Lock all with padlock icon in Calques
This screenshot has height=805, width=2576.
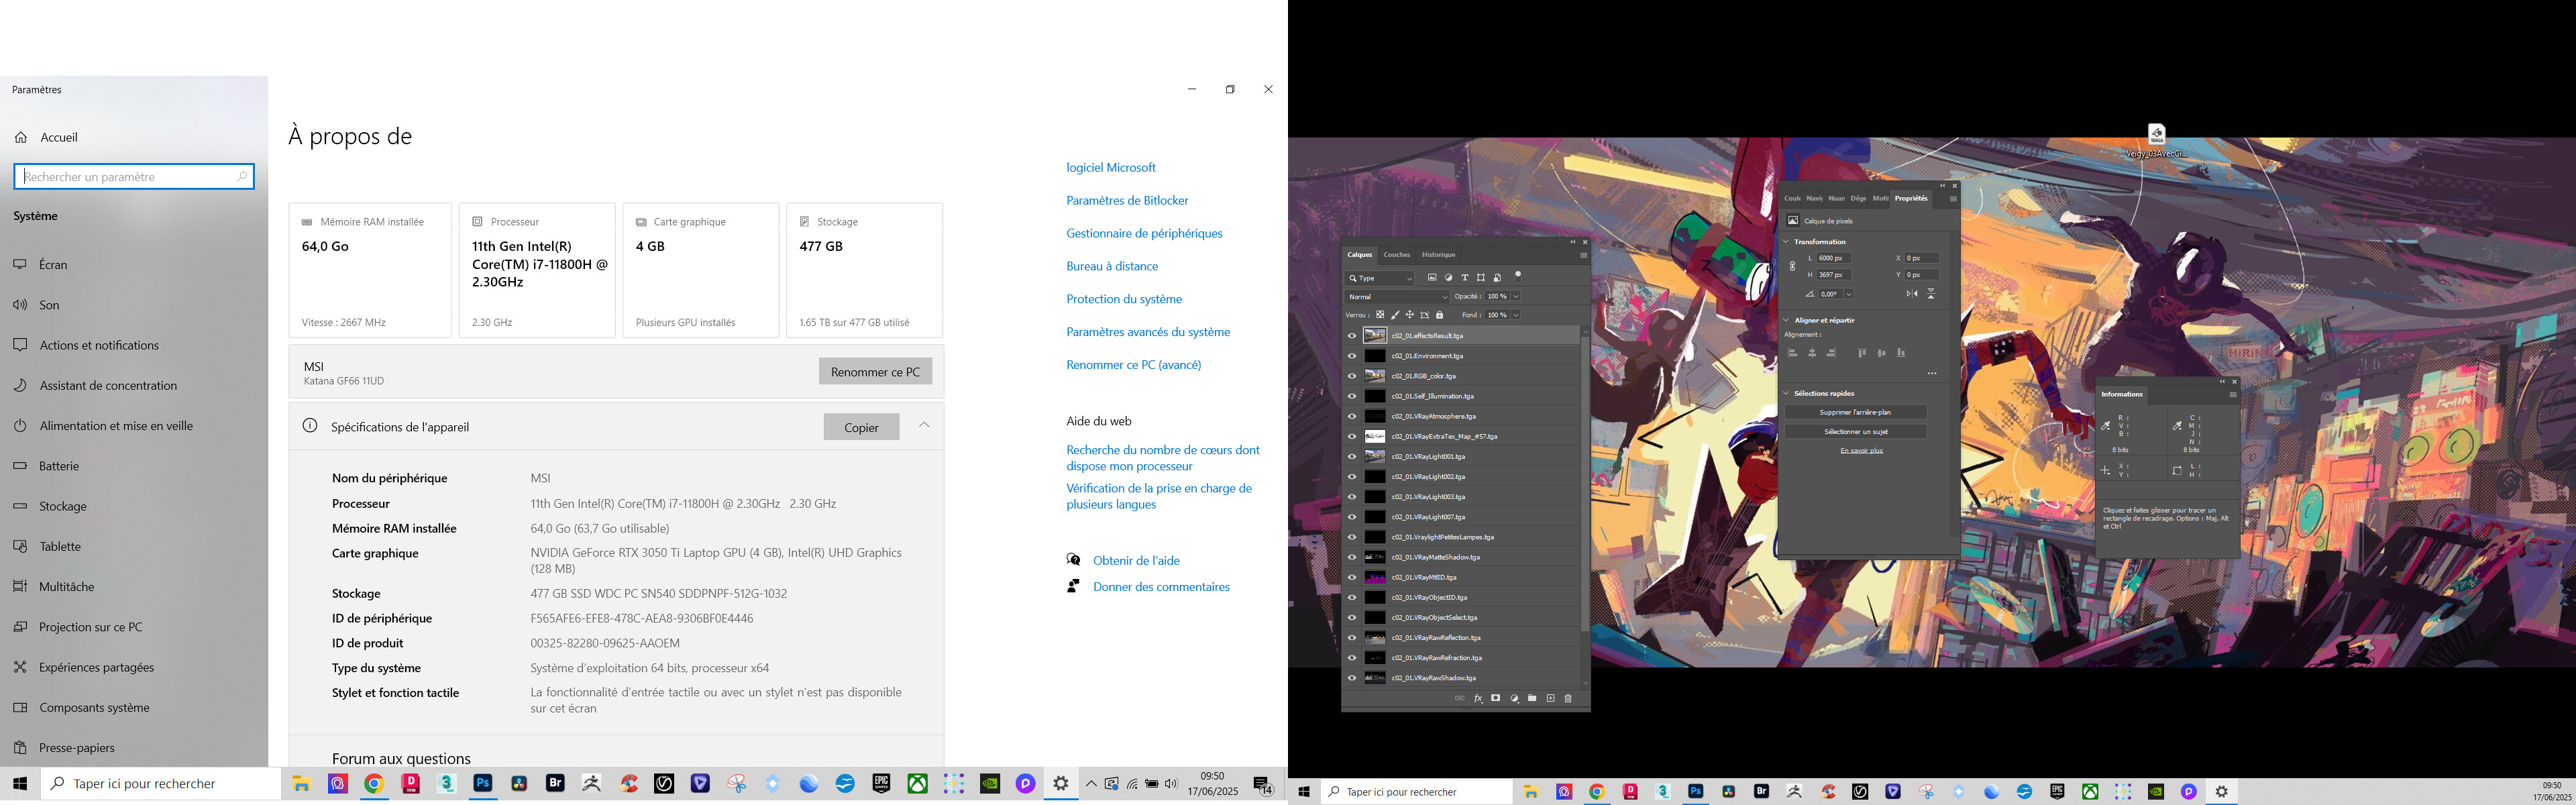pyautogui.click(x=1440, y=315)
